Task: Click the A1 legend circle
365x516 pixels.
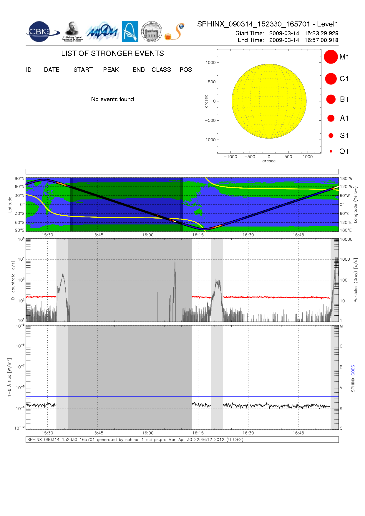Action: [331, 118]
